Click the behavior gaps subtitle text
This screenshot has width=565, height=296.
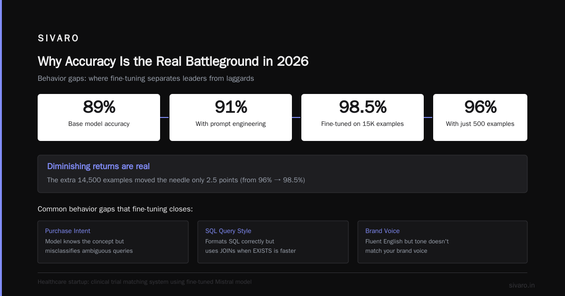146,78
